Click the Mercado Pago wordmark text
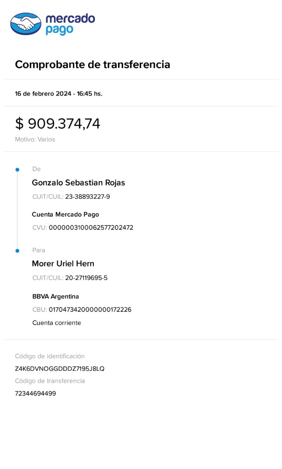This screenshot has width=282, height=469. coord(70,24)
